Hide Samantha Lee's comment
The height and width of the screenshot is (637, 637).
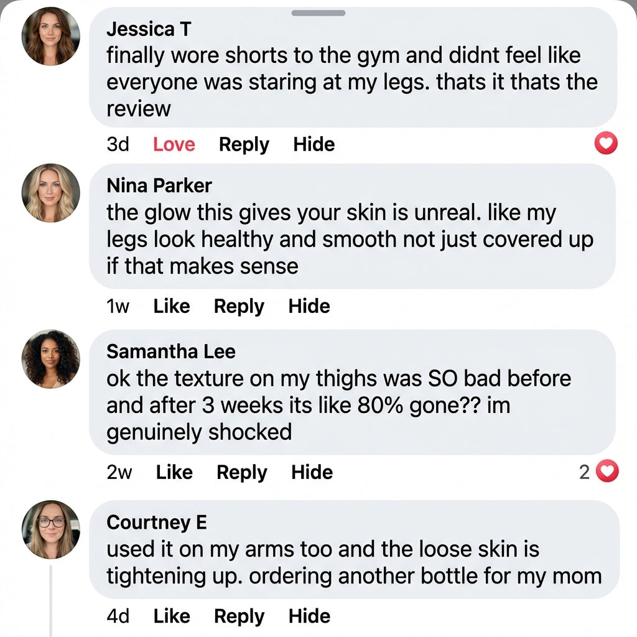point(312,472)
